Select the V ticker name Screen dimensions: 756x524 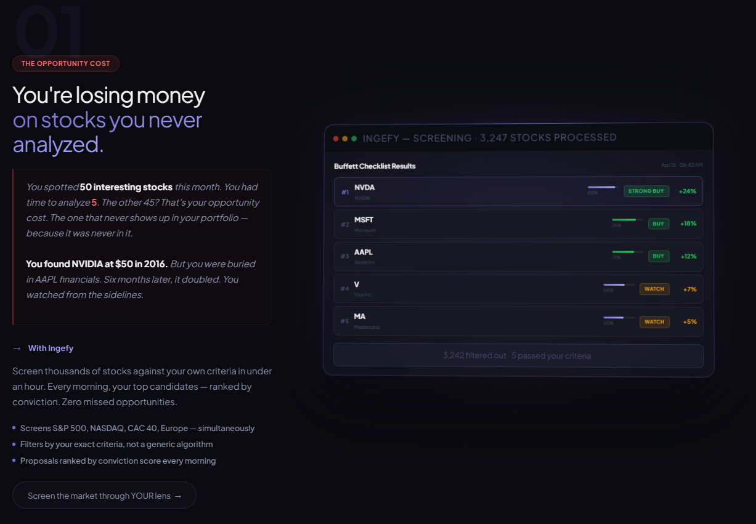pos(357,285)
